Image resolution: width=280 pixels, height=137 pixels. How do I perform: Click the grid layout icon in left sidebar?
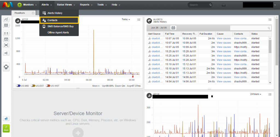[6, 33]
